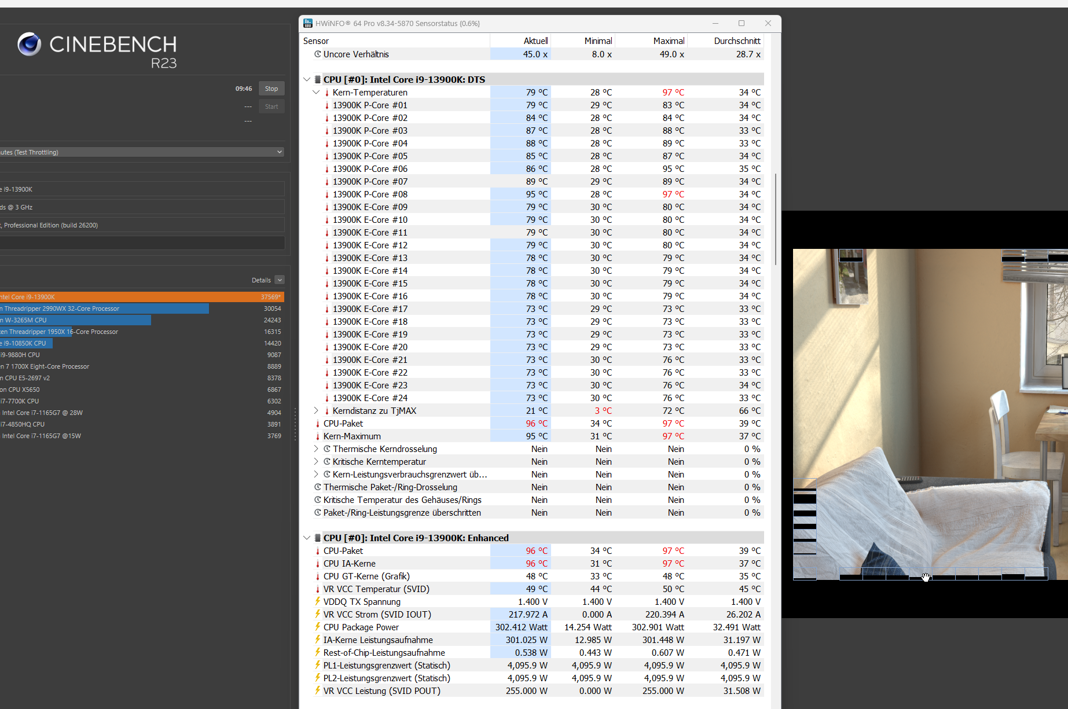Image resolution: width=1068 pixels, height=709 pixels.
Task: Maximize the HWiNFO sensor status window
Action: tap(742, 23)
